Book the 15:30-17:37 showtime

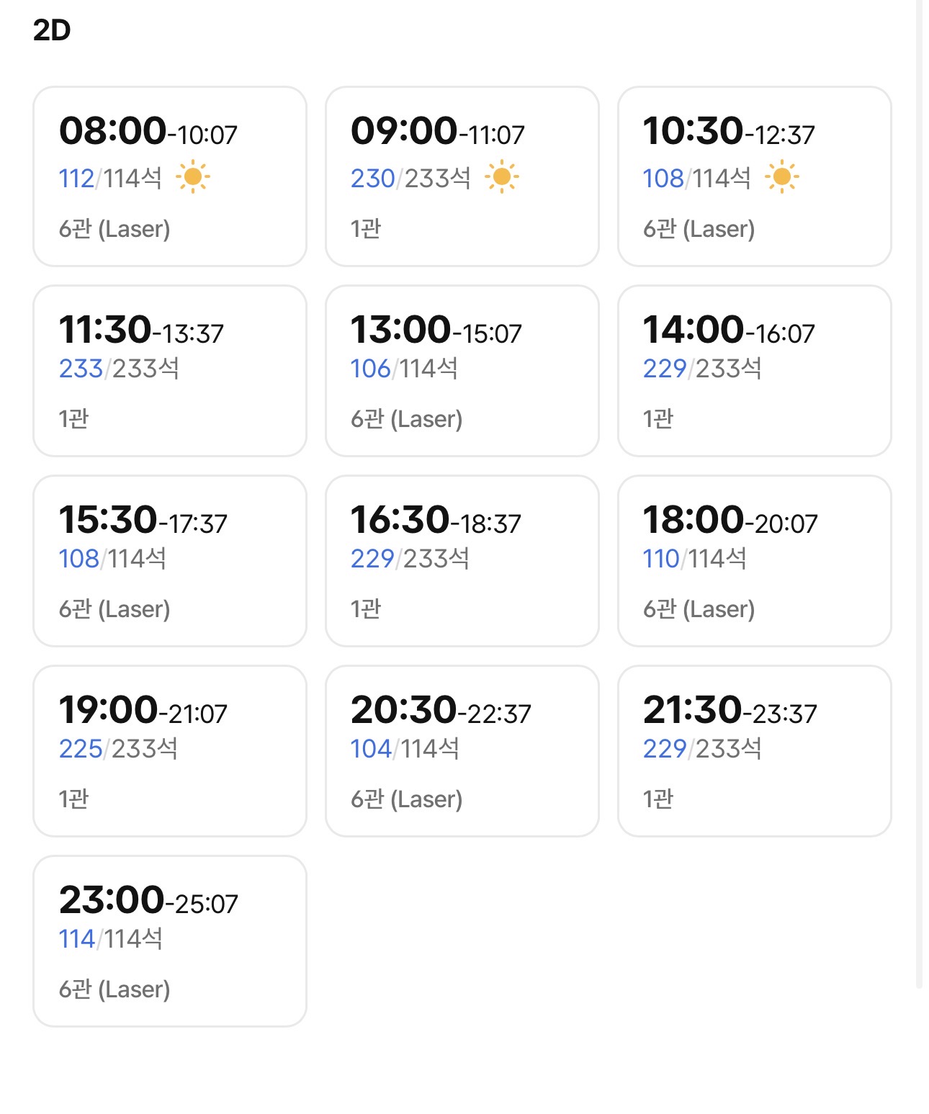point(170,561)
